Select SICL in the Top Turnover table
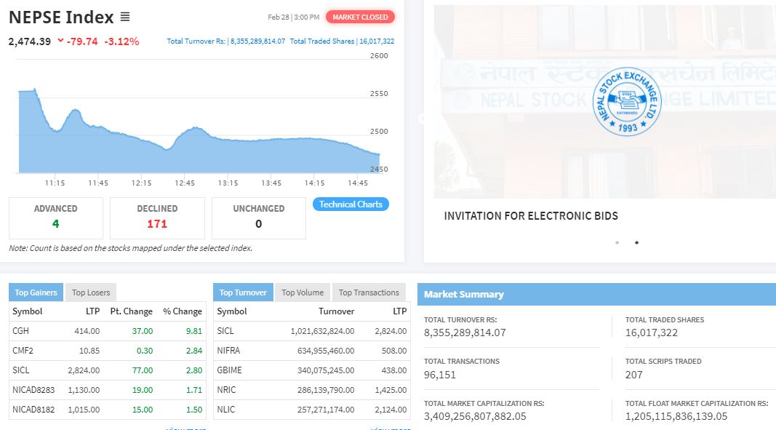This screenshot has width=776, height=430. [225, 331]
